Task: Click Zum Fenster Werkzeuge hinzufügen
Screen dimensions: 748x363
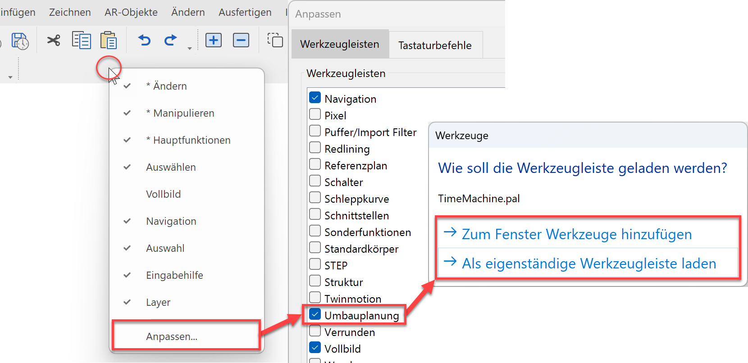Action: point(577,234)
